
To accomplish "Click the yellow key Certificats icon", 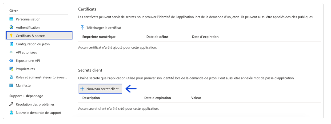I will [x=11, y=36].
